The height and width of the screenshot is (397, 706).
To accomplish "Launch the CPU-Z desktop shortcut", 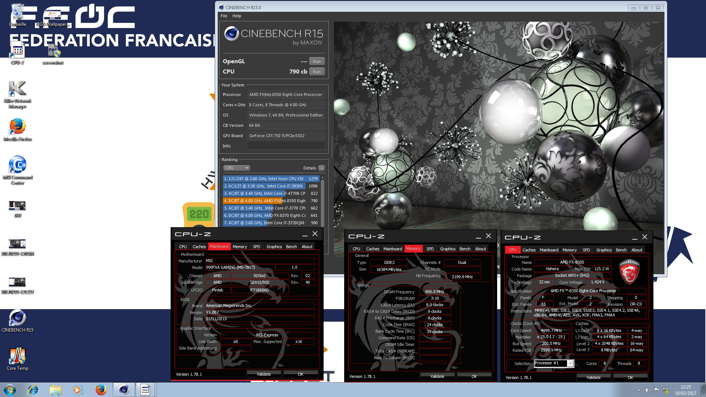I will (x=17, y=53).
